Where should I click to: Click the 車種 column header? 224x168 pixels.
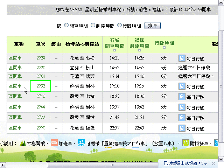point(19,44)
